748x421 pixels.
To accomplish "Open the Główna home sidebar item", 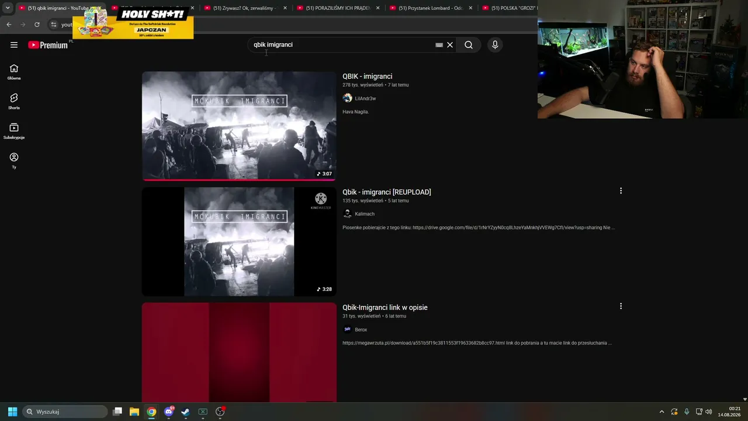I will pos(14,72).
